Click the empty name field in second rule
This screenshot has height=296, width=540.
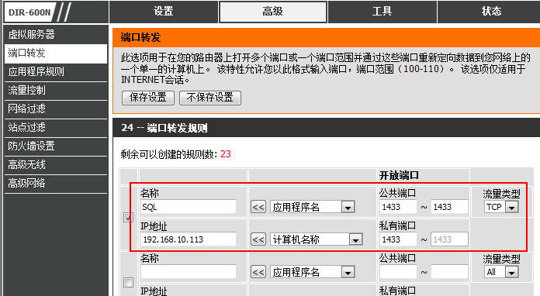click(189, 272)
